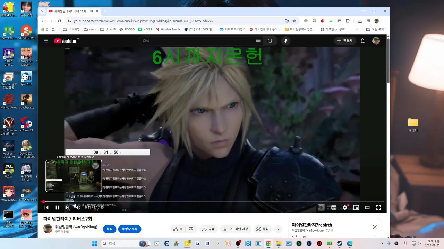
Task: Open more actions ellipsis below video
Action: pyautogui.click(x=278, y=229)
